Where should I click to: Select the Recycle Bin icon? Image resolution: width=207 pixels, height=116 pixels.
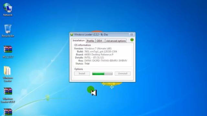click(x=8, y=31)
